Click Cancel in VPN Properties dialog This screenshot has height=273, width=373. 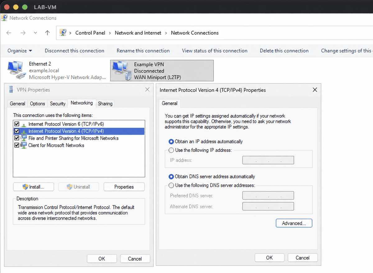(135, 259)
